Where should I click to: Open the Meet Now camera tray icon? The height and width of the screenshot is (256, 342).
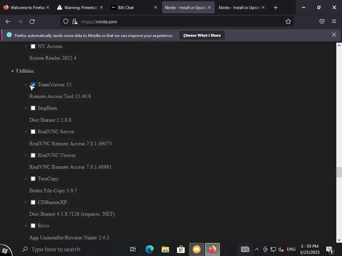[x=265, y=249]
